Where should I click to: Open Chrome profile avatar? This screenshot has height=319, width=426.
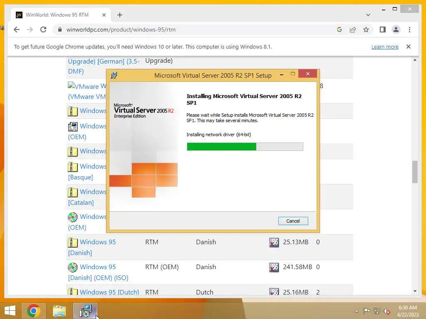tap(396, 29)
